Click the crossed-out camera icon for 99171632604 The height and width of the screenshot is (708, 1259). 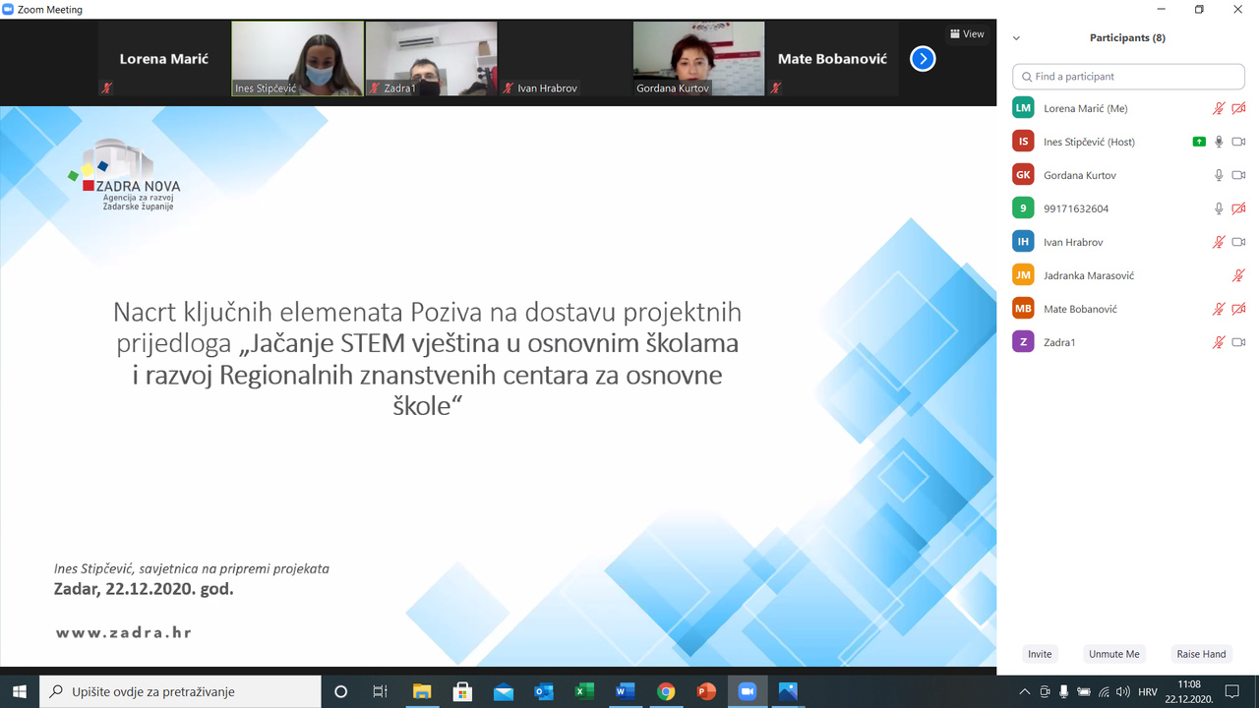click(1238, 208)
